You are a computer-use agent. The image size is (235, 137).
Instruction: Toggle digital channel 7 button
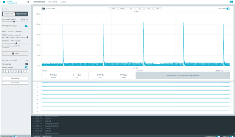26,71
